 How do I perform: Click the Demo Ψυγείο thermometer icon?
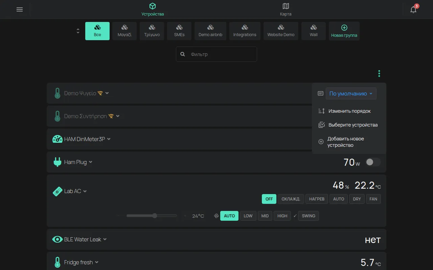(x=58, y=93)
